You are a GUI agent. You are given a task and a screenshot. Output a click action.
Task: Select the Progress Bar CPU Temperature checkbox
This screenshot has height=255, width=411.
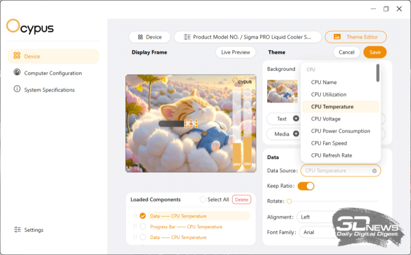coord(143,227)
